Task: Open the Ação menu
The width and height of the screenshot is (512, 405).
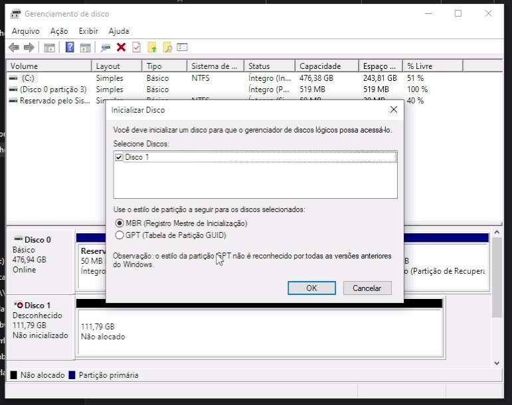Action: (59, 31)
